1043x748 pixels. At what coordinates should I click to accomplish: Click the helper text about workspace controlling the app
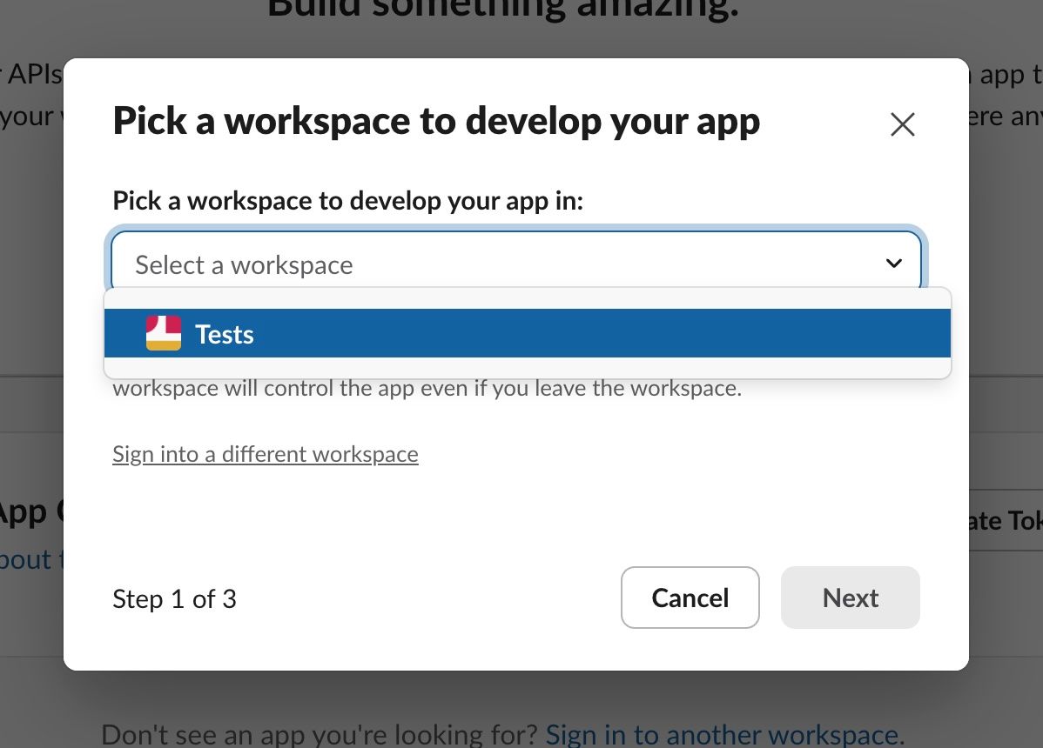coord(427,388)
